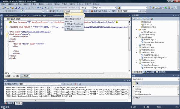Click the Save All toolbar icon
Viewport: 180px width, 109px height.
click(19, 8)
